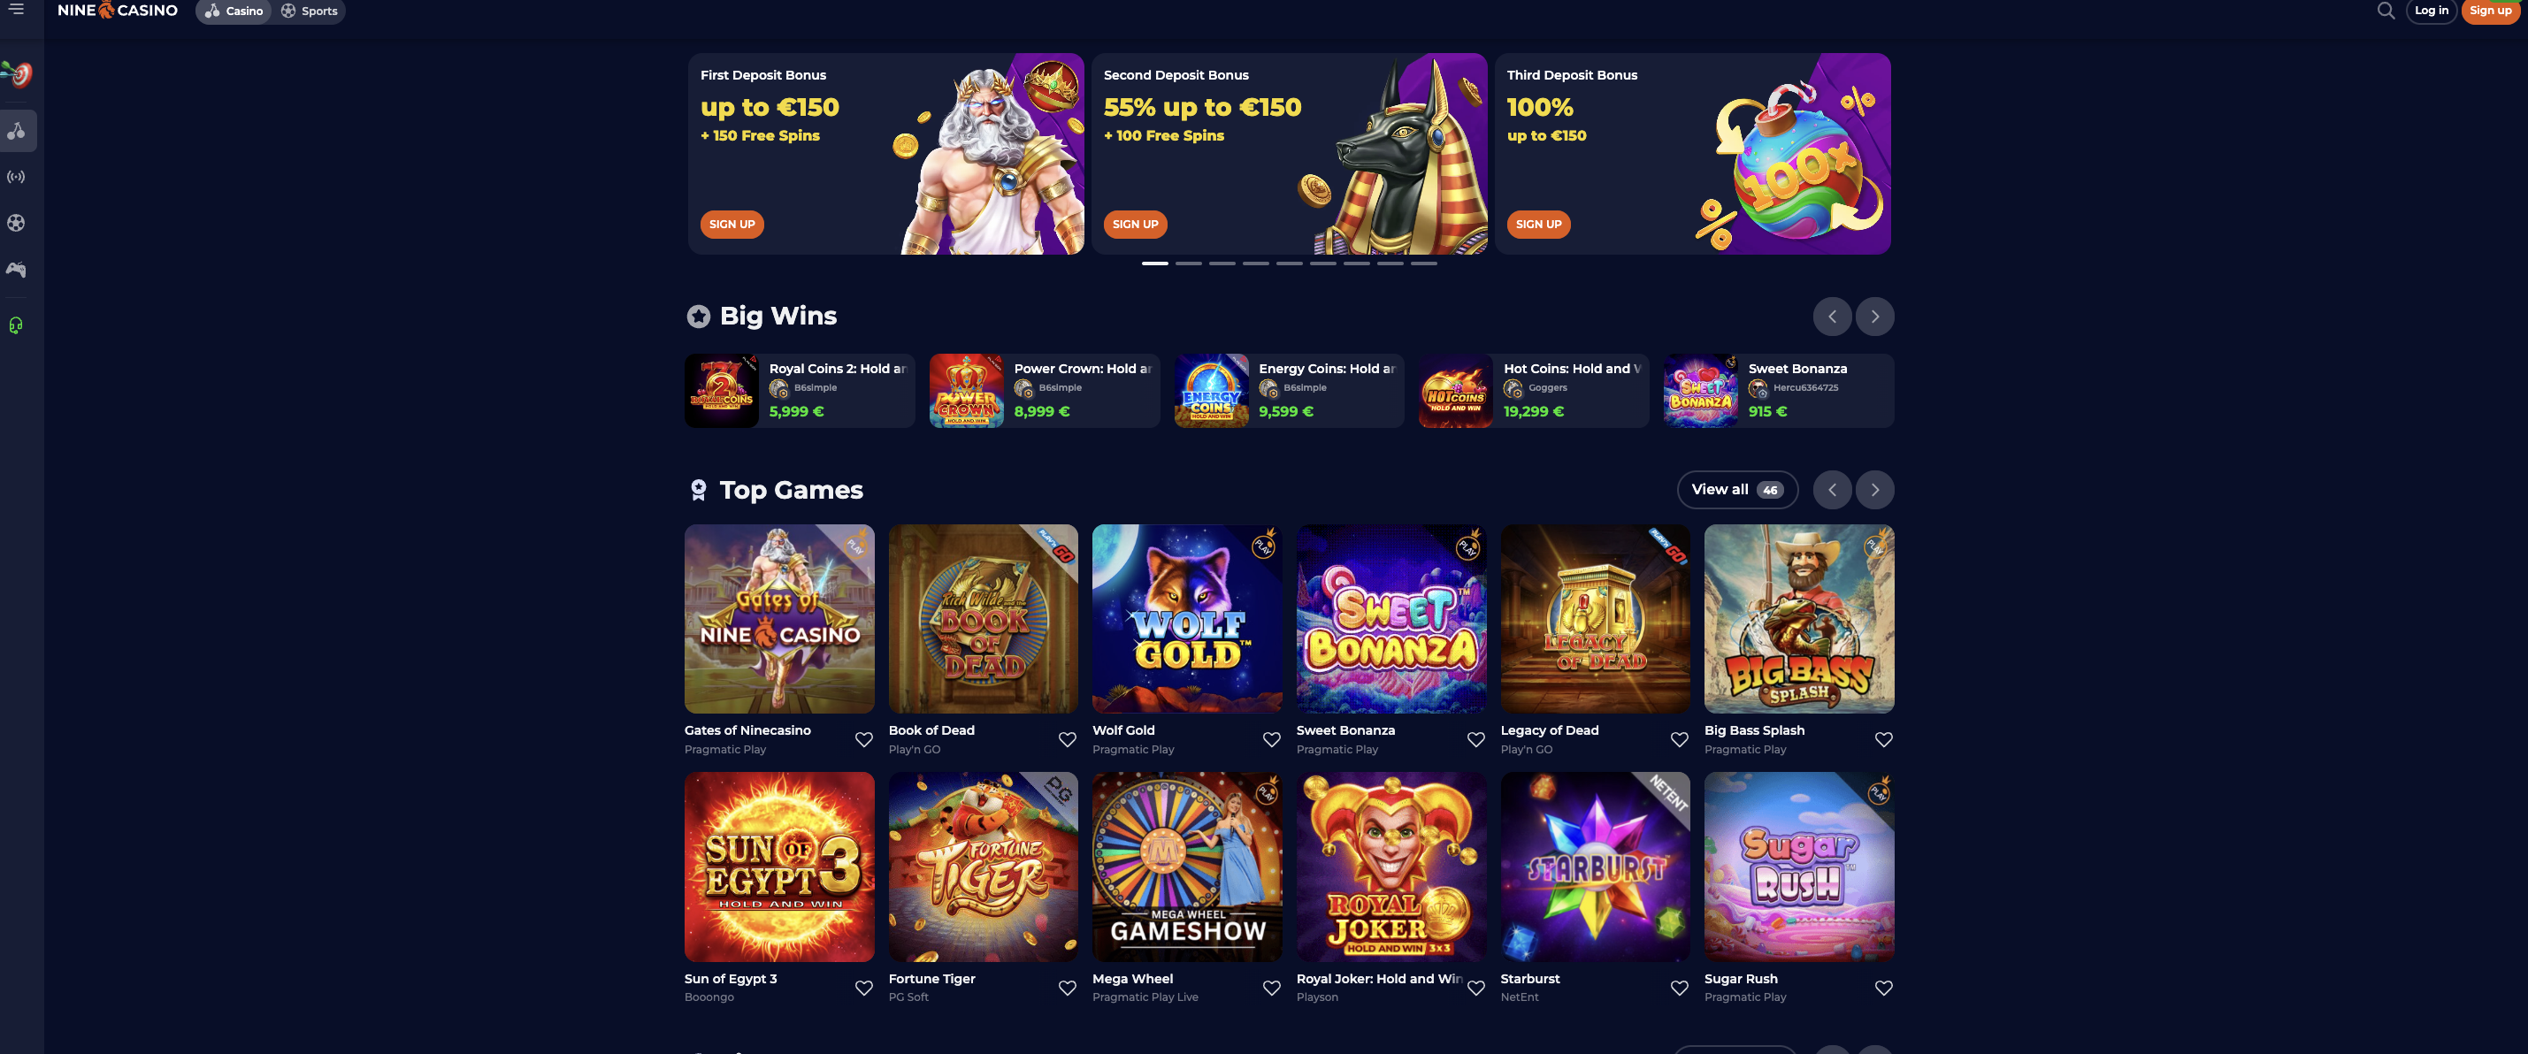
Task: Select the Casino tab
Action: 234,11
